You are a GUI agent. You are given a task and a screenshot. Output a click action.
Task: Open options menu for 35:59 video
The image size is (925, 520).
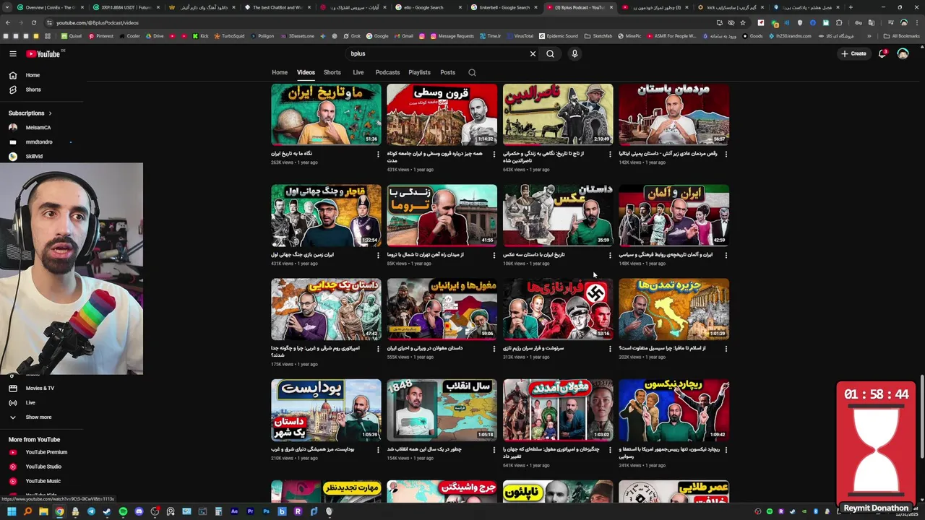click(610, 255)
